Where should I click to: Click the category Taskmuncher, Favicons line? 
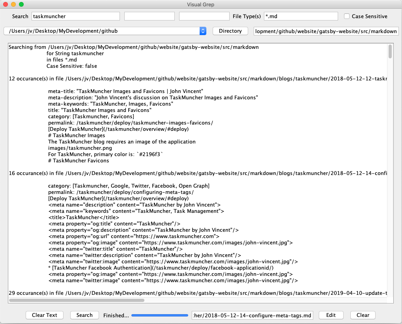coord(91,117)
